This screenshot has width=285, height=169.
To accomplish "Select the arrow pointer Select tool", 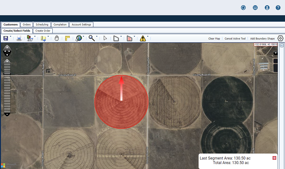I will click(x=105, y=38).
